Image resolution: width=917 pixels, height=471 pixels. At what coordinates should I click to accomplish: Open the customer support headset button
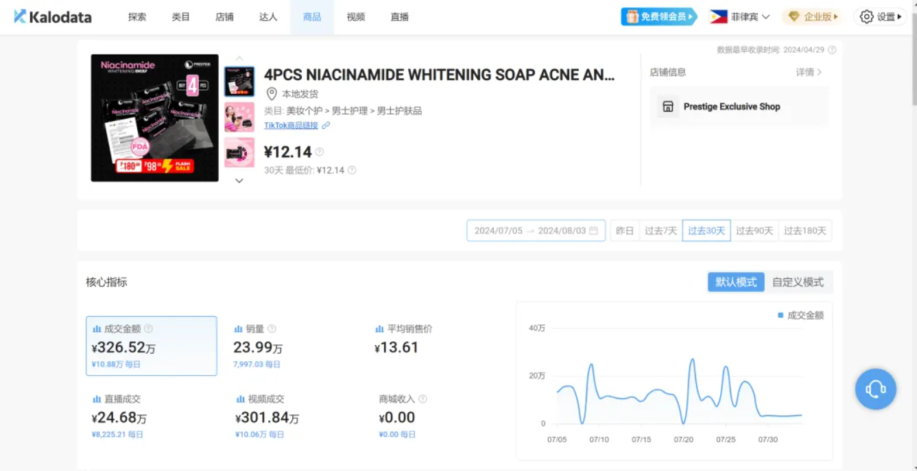(x=876, y=389)
